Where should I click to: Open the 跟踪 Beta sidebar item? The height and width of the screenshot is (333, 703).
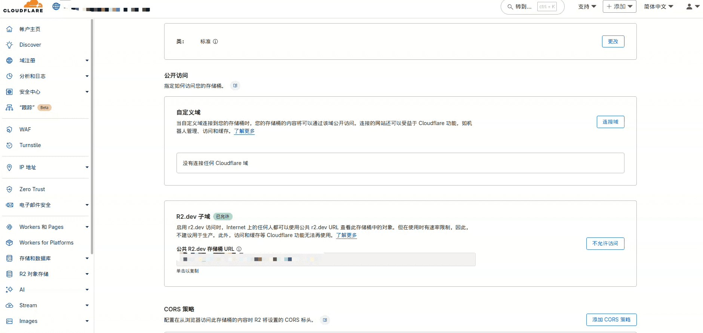coord(35,108)
